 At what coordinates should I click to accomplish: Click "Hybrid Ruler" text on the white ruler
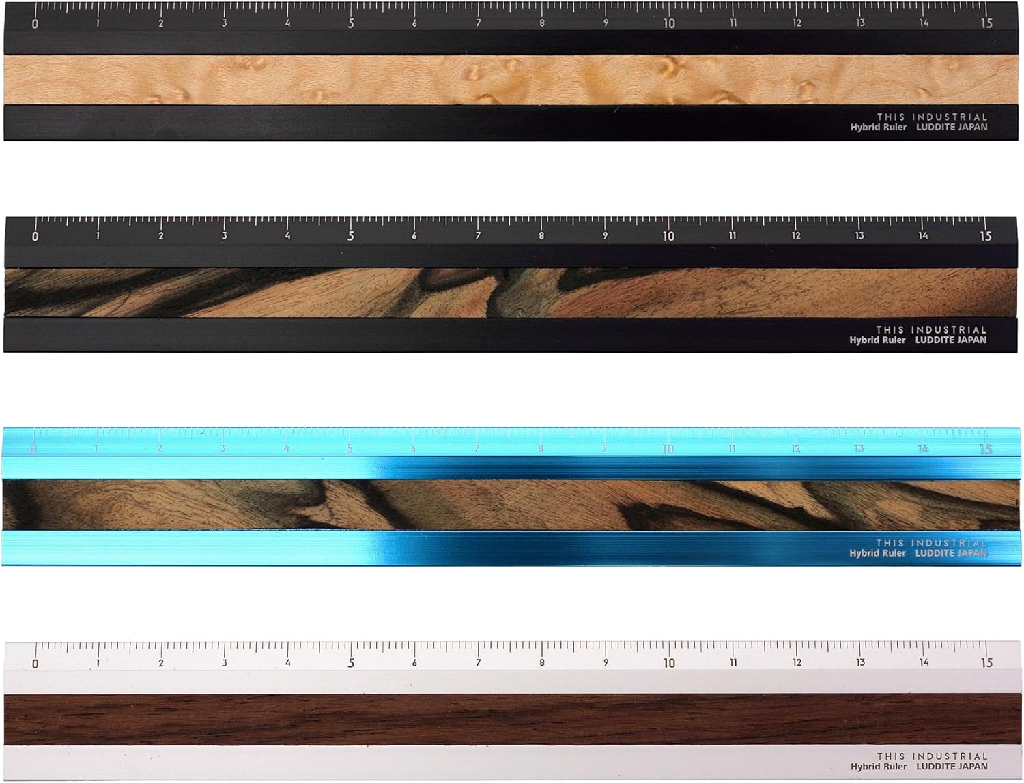pyautogui.click(x=879, y=767)
